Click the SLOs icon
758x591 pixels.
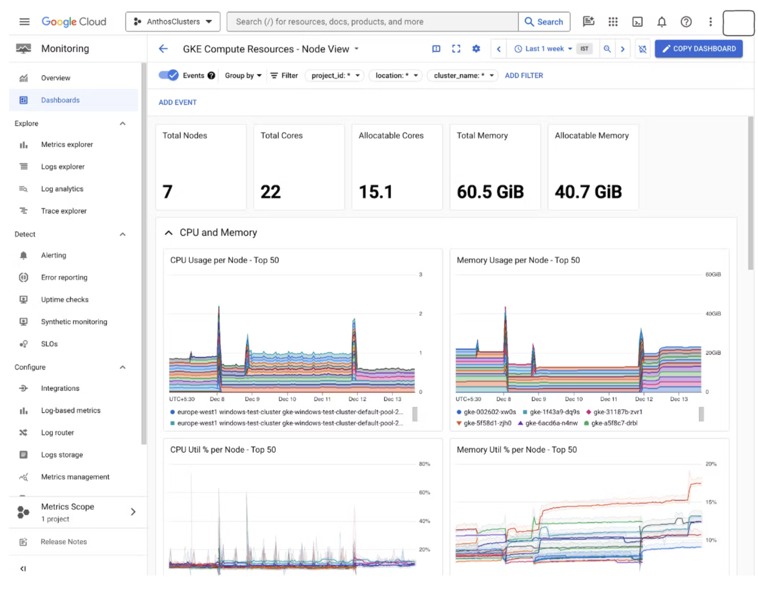coord(23,344)
